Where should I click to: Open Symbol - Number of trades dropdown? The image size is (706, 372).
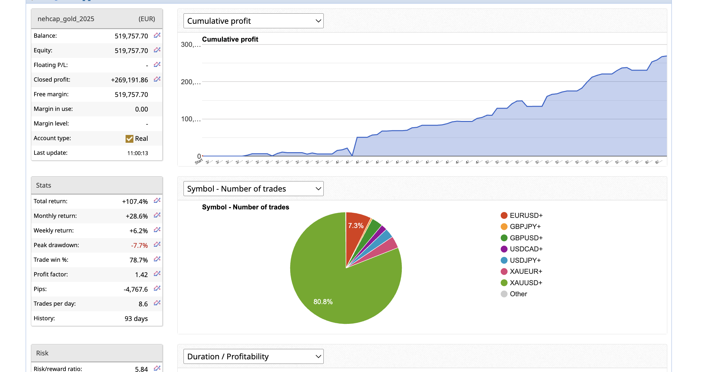(x=253, y=189)
